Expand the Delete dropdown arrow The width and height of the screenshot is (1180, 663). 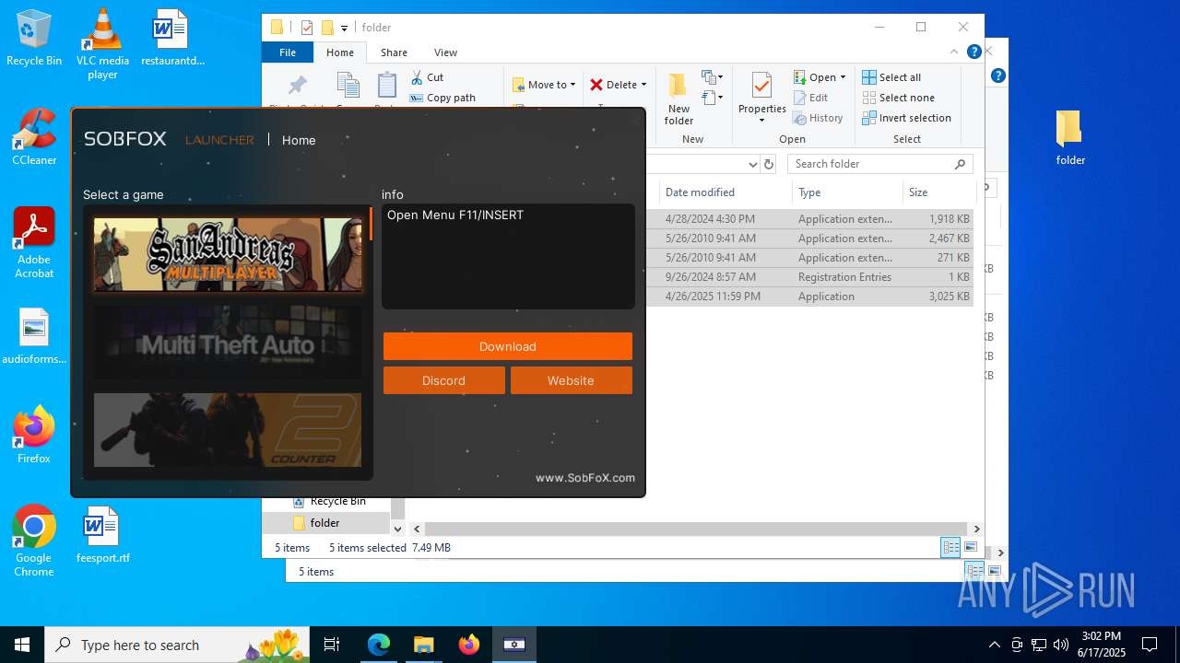643,85
